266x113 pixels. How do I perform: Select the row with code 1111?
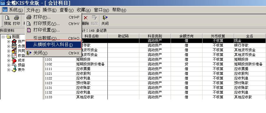(155, 69)
